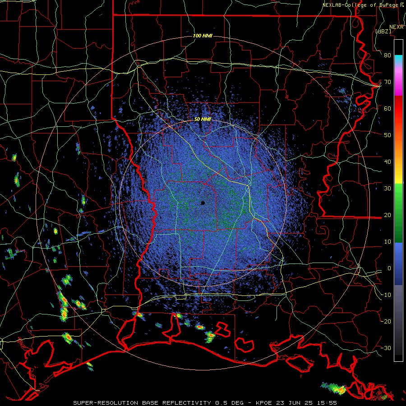Click the NEXR label above the color scale
The width and height of the screenshot is (406, 406).
click(397, 27)
